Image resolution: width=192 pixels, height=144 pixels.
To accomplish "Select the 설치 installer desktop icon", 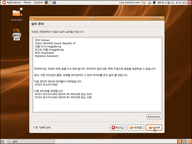I will pyautogui.click(x=17, y=34).
